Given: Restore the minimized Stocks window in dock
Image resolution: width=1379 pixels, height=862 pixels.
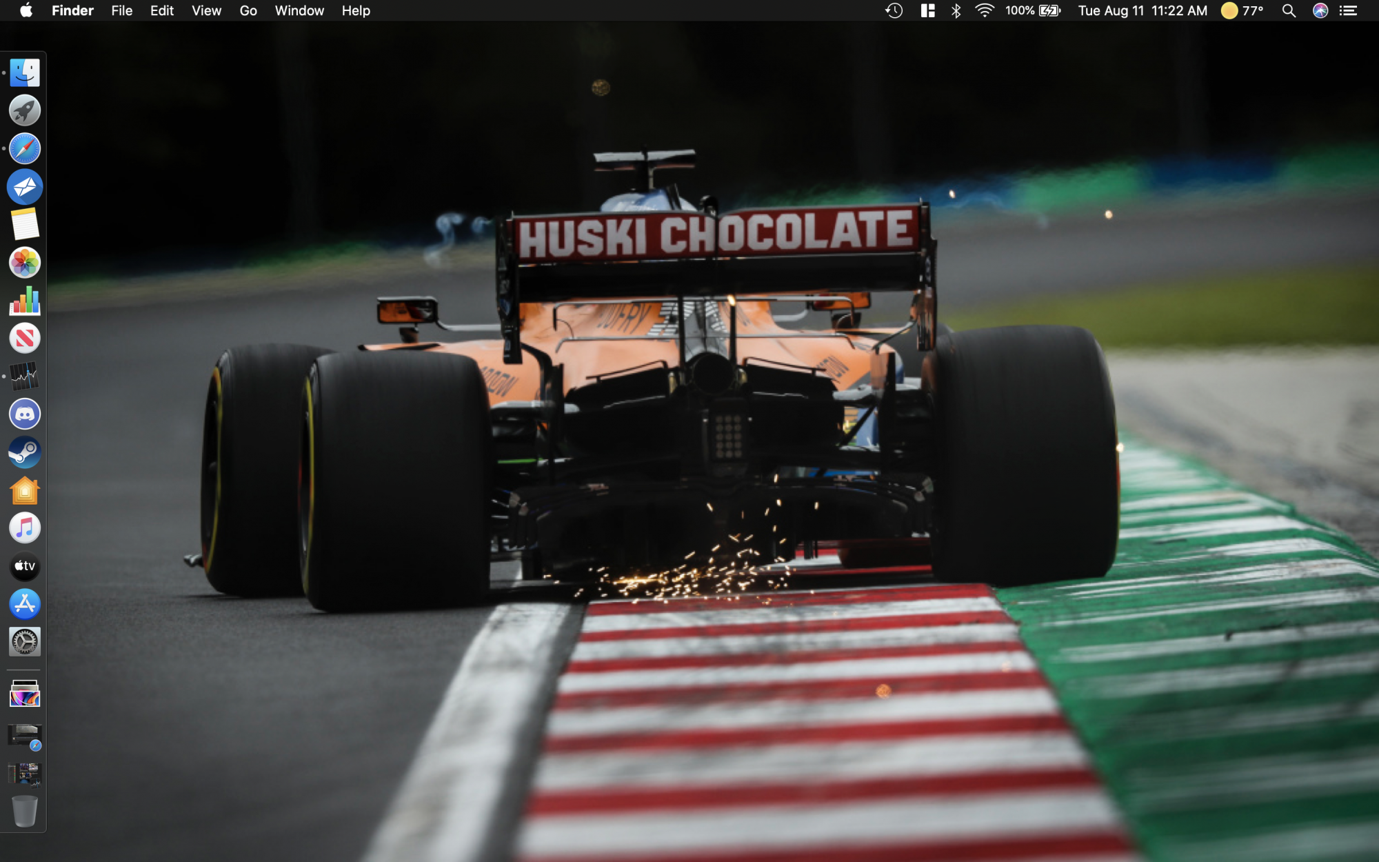Looking at the screenshot, I should pos(25,774).
